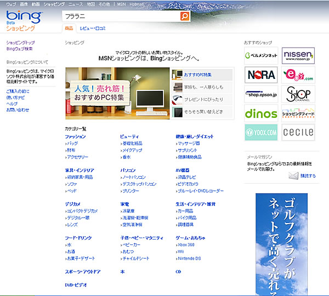
Task: Open the 家電 category
Action: tap(124, 204)
